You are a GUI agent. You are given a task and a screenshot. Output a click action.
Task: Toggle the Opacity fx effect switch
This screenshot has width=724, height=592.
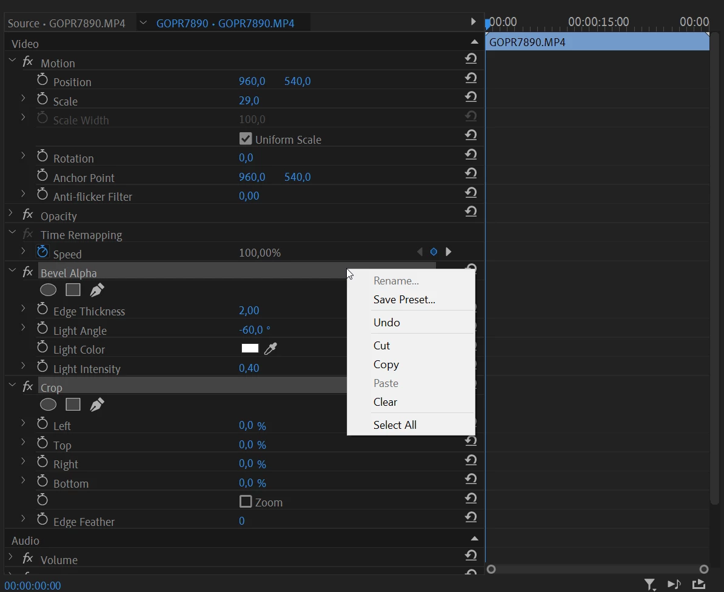[28, 215]
